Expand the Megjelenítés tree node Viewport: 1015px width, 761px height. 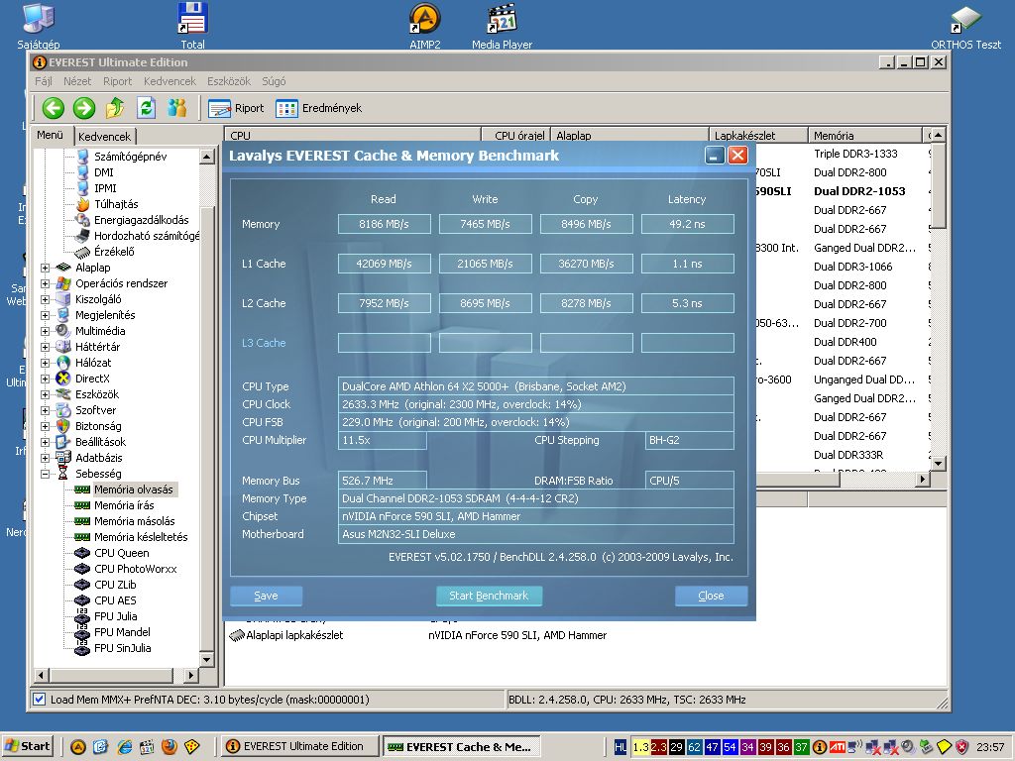[45, 315]
